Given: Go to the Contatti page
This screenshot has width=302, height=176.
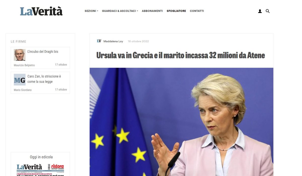Looking at the screenshot, I should (x=197, y=11).
